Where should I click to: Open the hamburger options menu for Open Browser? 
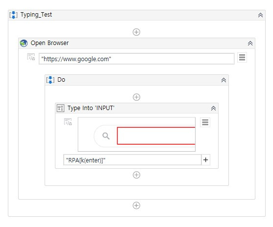[242, 57]
